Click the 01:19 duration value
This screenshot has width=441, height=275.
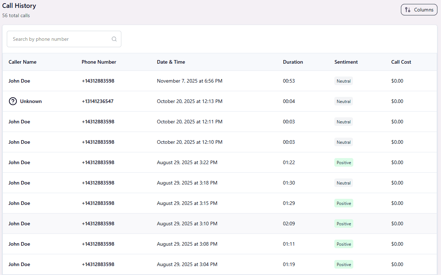click(x=289, y=264)
